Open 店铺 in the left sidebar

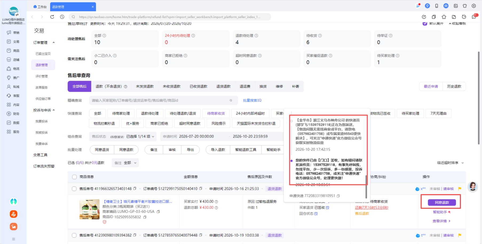tap(13, 60)
